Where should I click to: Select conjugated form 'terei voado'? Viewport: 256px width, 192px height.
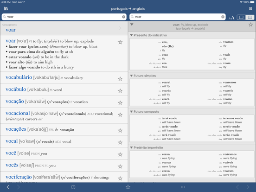169,118
